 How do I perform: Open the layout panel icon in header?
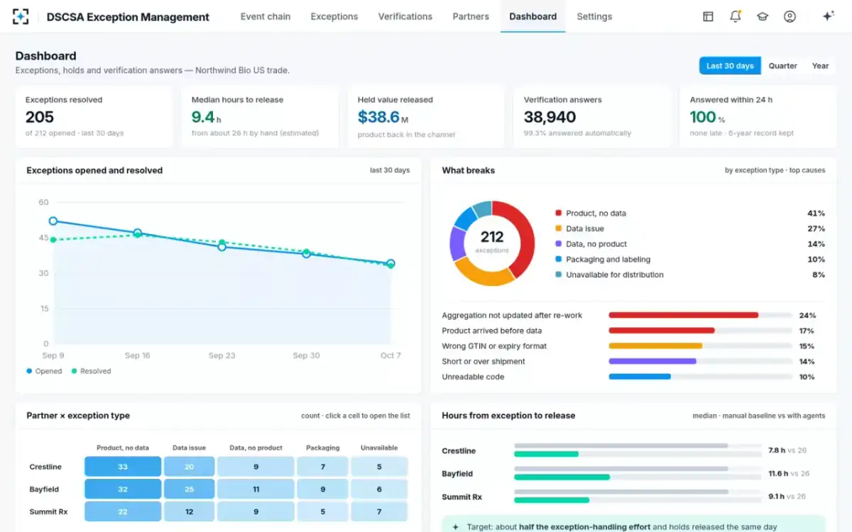pos(708,16)
